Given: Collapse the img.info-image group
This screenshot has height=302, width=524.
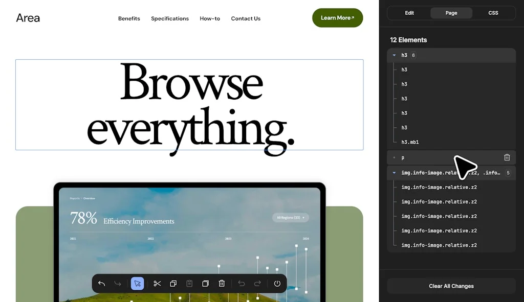Looking at the screenshot, I should click(x=394, y=173).
